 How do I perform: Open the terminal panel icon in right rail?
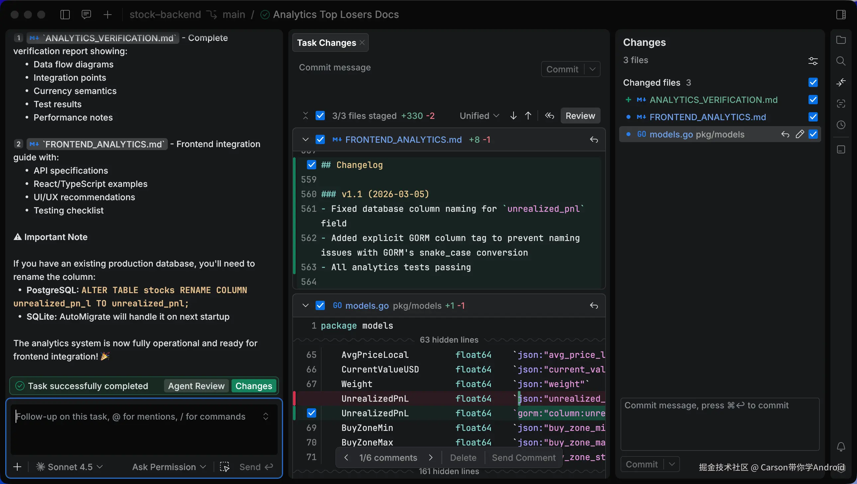click(841, 149)
